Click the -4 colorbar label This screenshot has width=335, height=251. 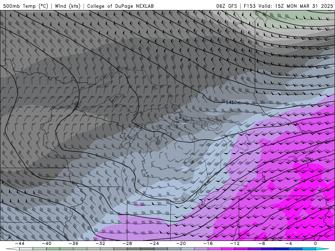coord(289,243)
